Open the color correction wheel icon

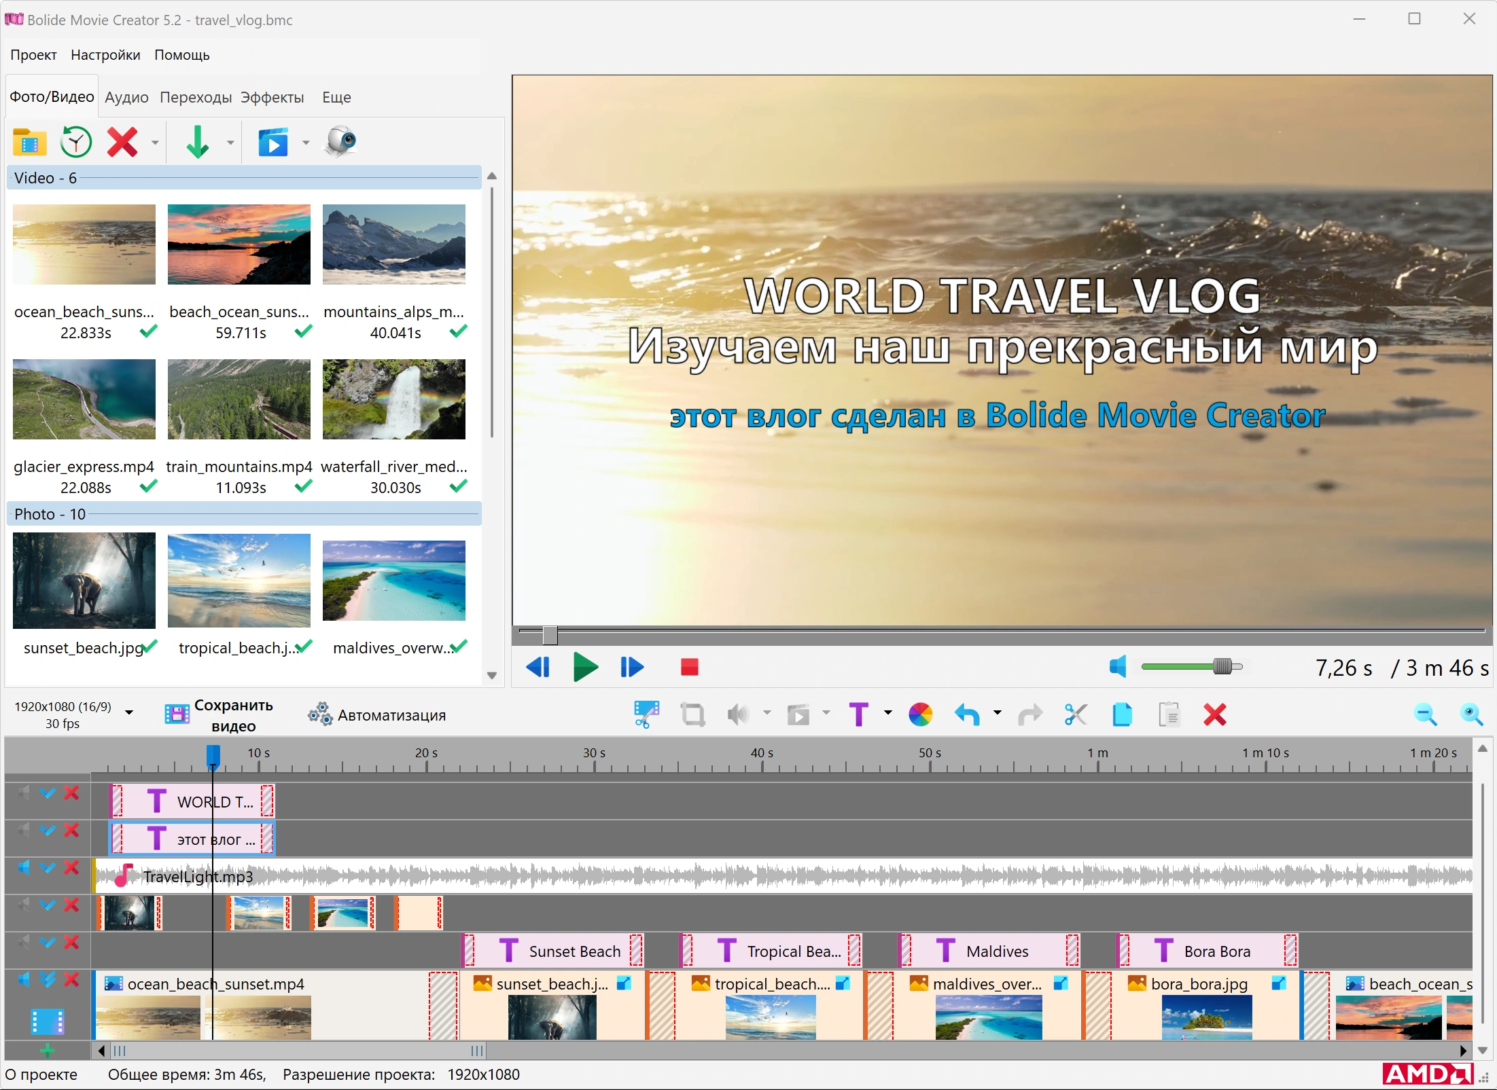coord(921,714)
